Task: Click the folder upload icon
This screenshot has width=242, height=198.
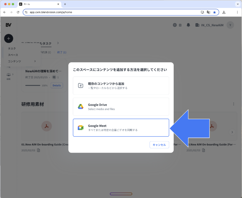Action: tap(80, 85)
